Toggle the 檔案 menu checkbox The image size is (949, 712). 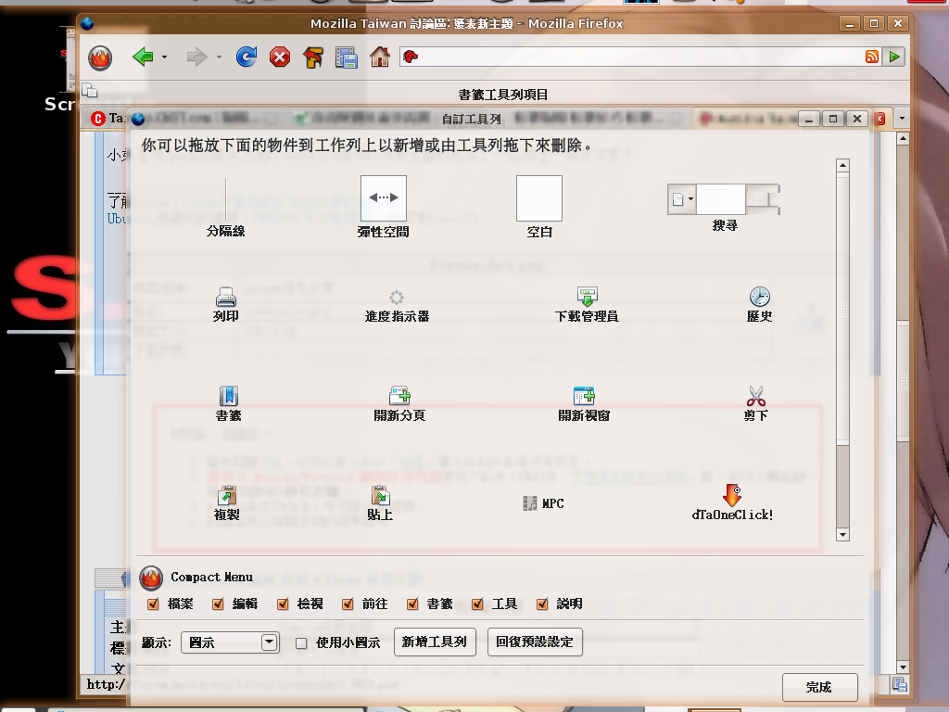coord(153,604)
